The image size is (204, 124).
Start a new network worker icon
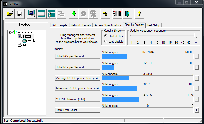click(x=51, y=14)
